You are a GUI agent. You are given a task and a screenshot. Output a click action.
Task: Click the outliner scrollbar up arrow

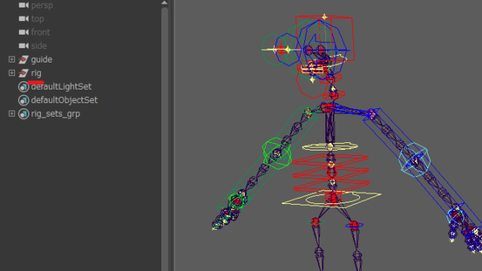coord(164,3)
